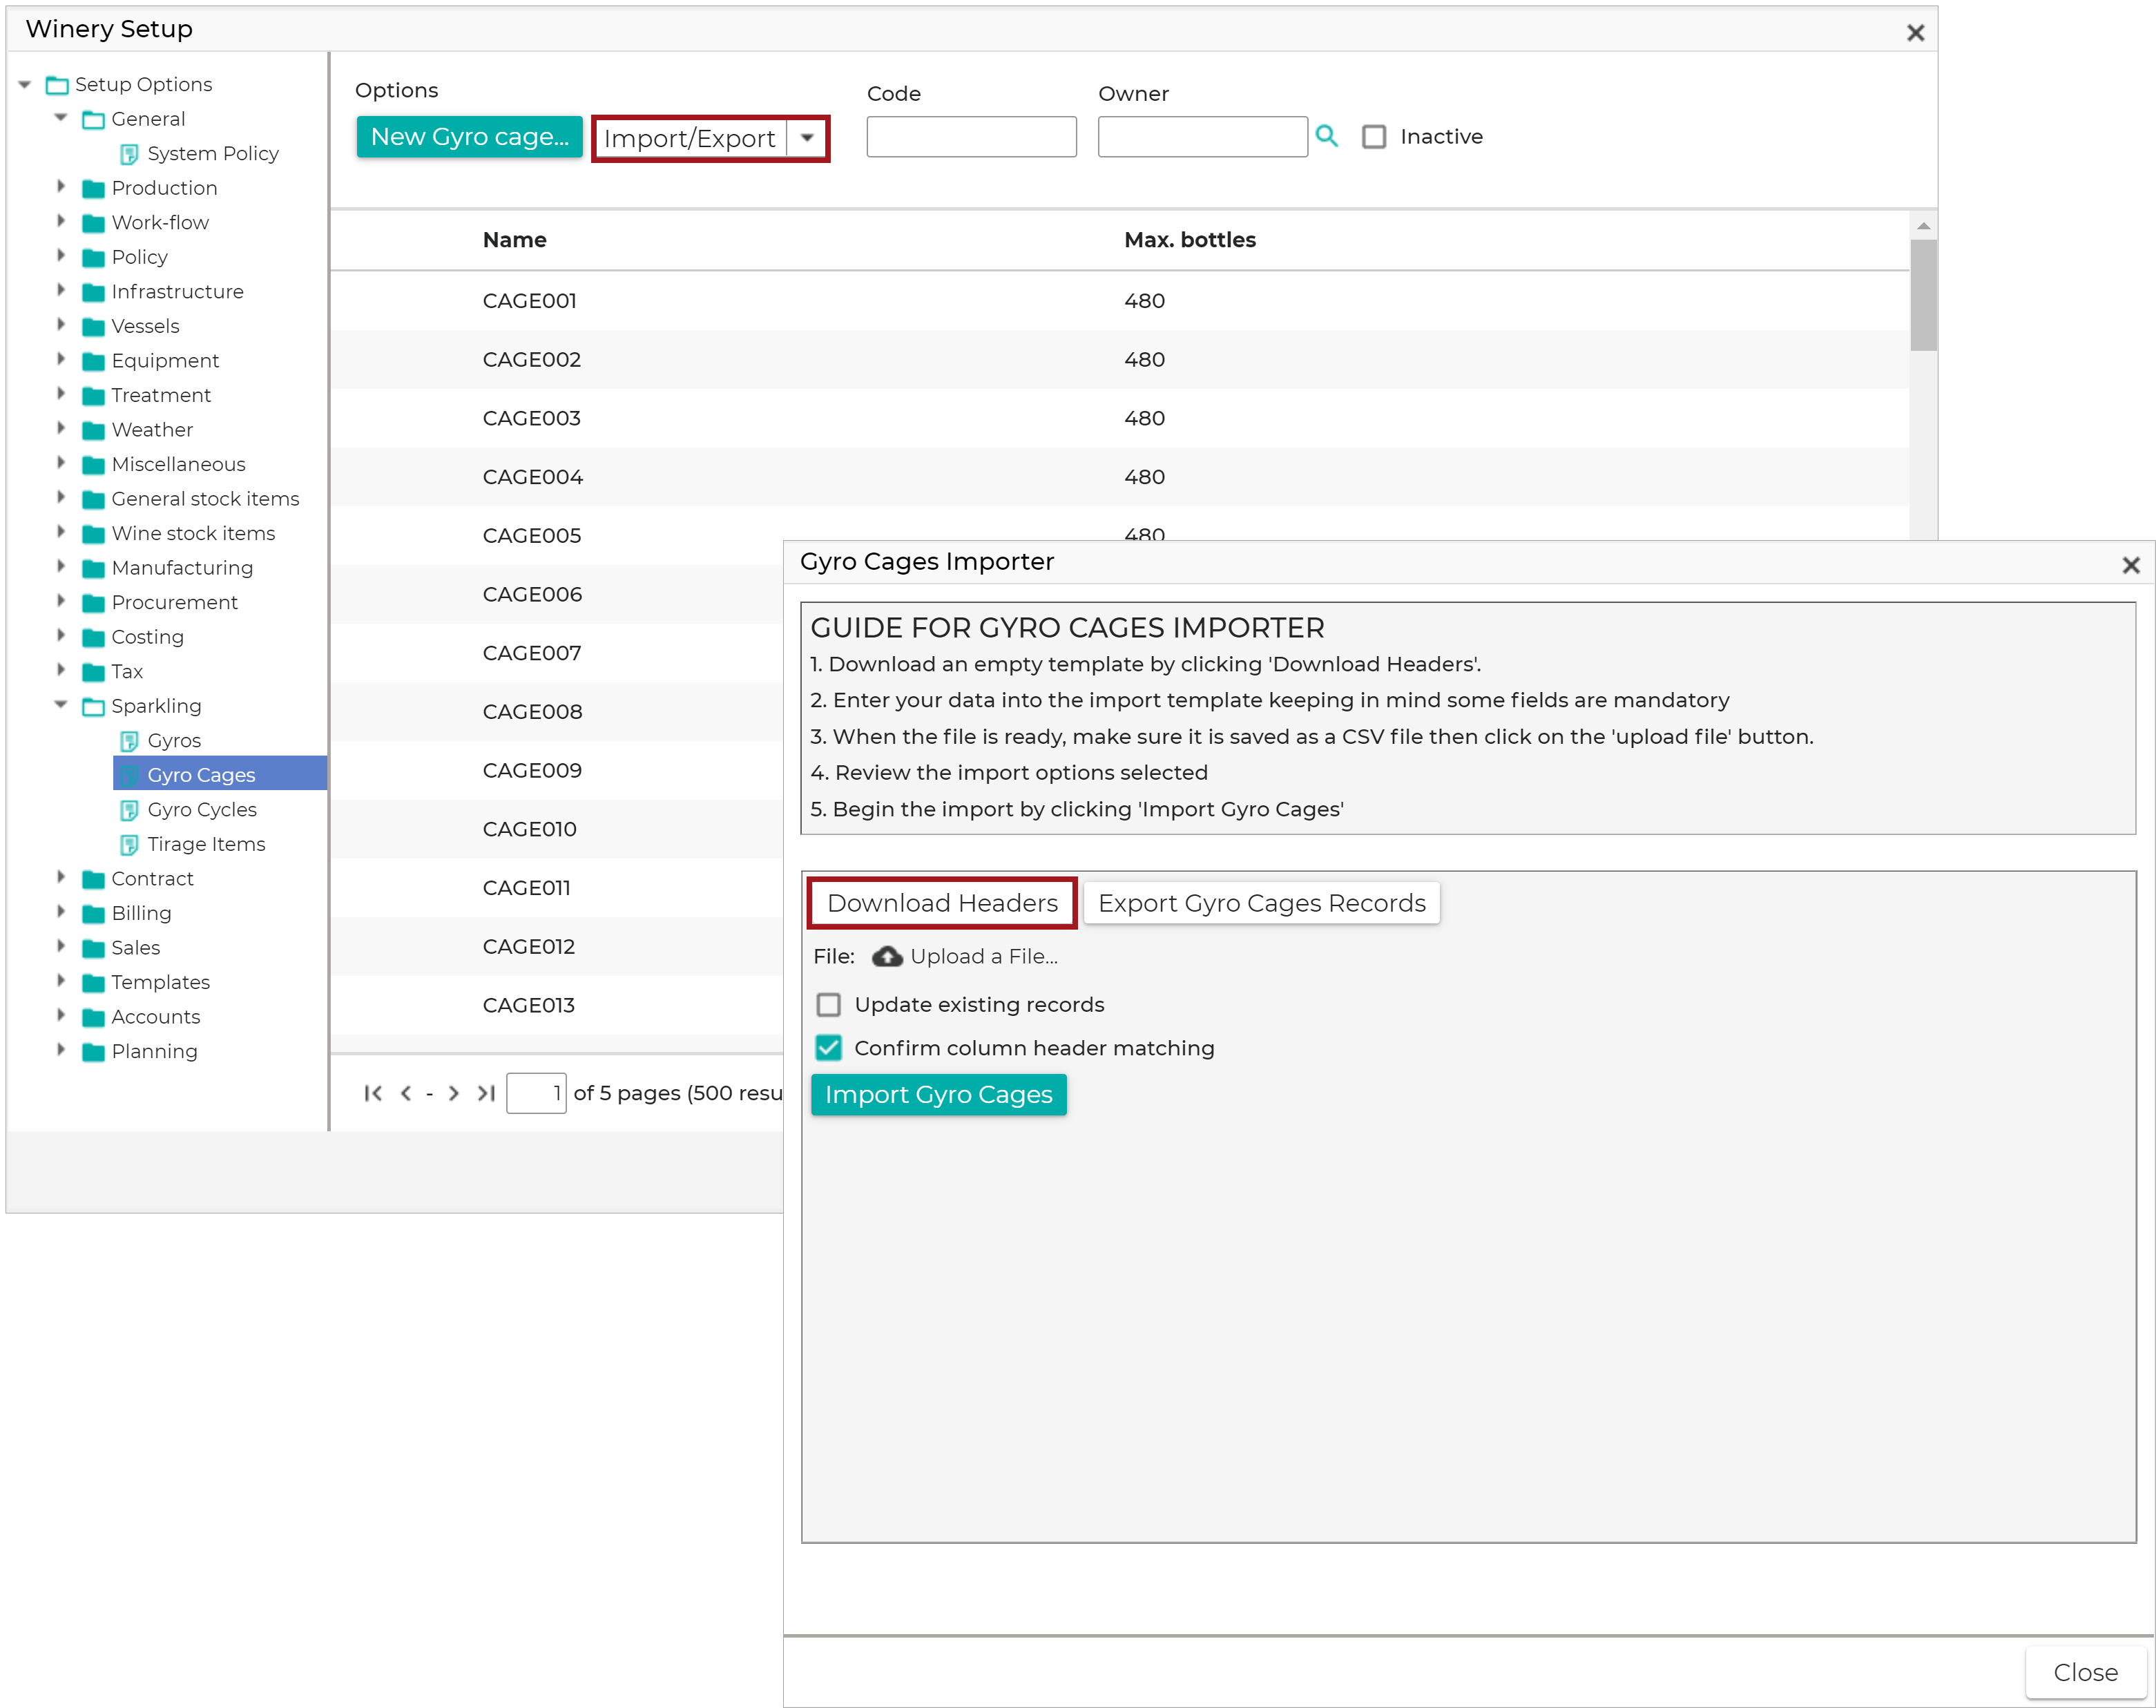Click the Name column header
This screenshot has height=1708, width=2156.
pos(514,240)
